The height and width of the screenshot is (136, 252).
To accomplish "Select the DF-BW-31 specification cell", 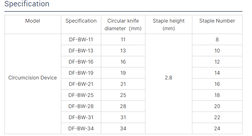I will [x=81, y=118].
